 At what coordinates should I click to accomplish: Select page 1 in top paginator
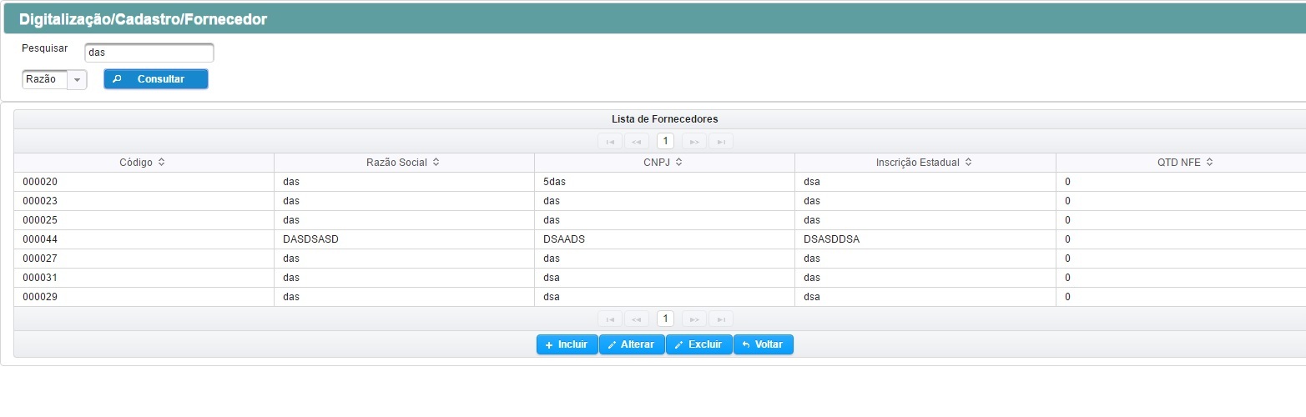[665, 142]
